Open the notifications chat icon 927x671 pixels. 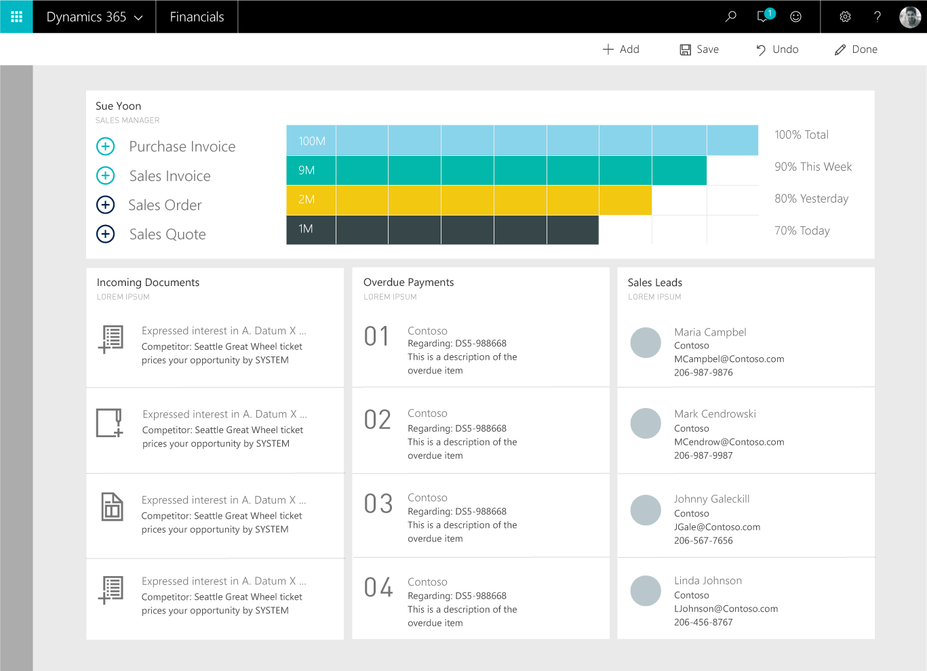tap(764, 16)
